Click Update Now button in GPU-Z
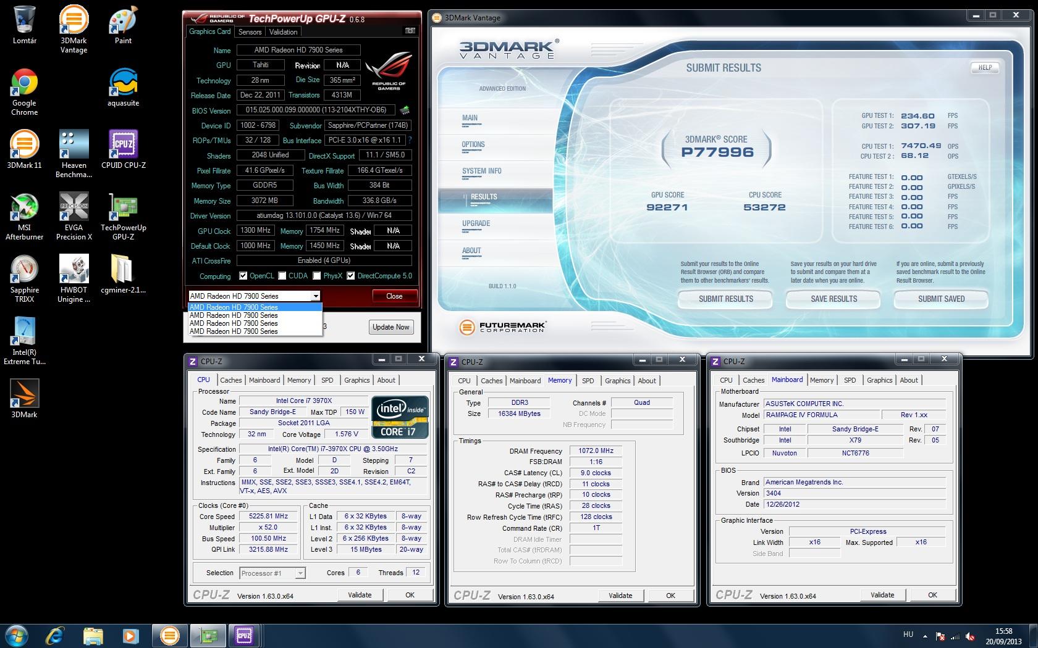Image resolution: width=1038 pixels, height=648 pixels. [x=391, y=327]
